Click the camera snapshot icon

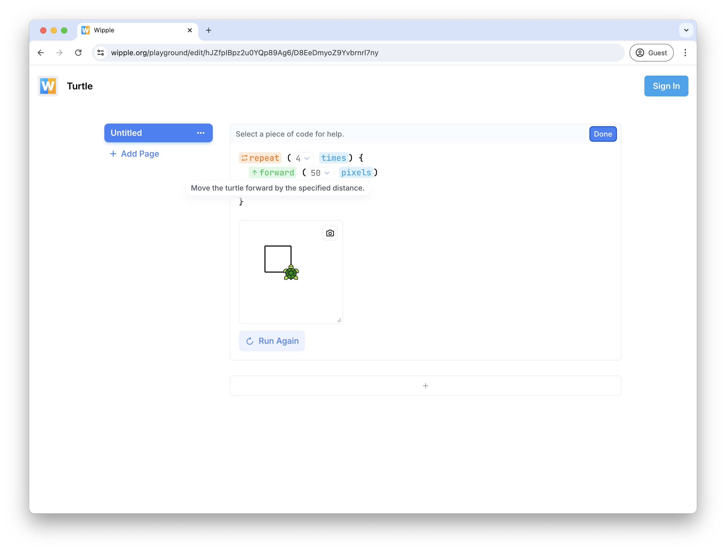click(x=330, y=233)
